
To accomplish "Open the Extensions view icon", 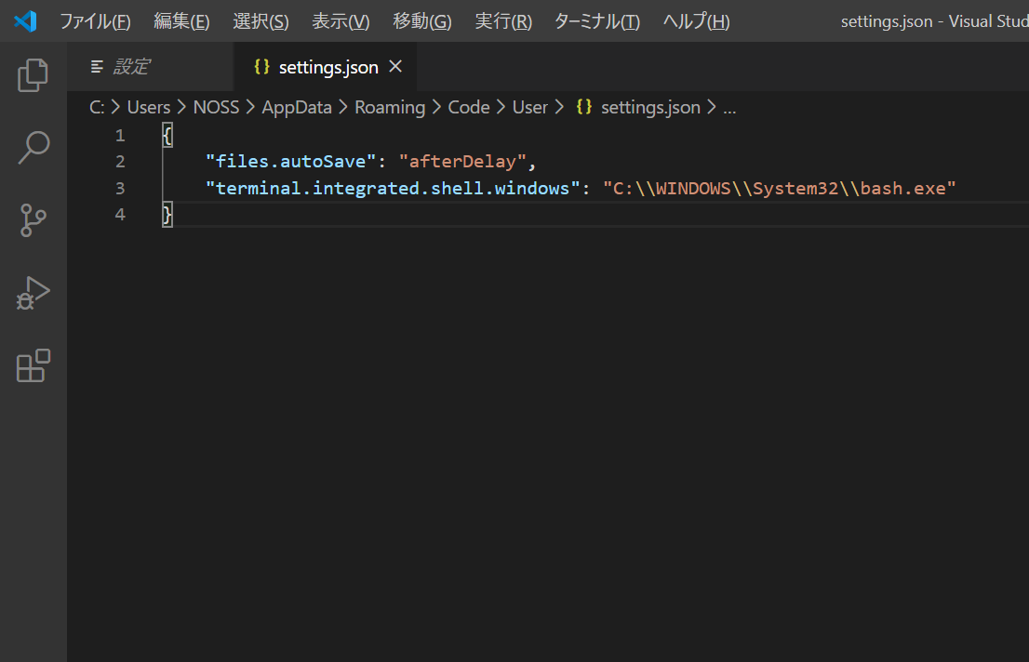I will coord(33,366).
